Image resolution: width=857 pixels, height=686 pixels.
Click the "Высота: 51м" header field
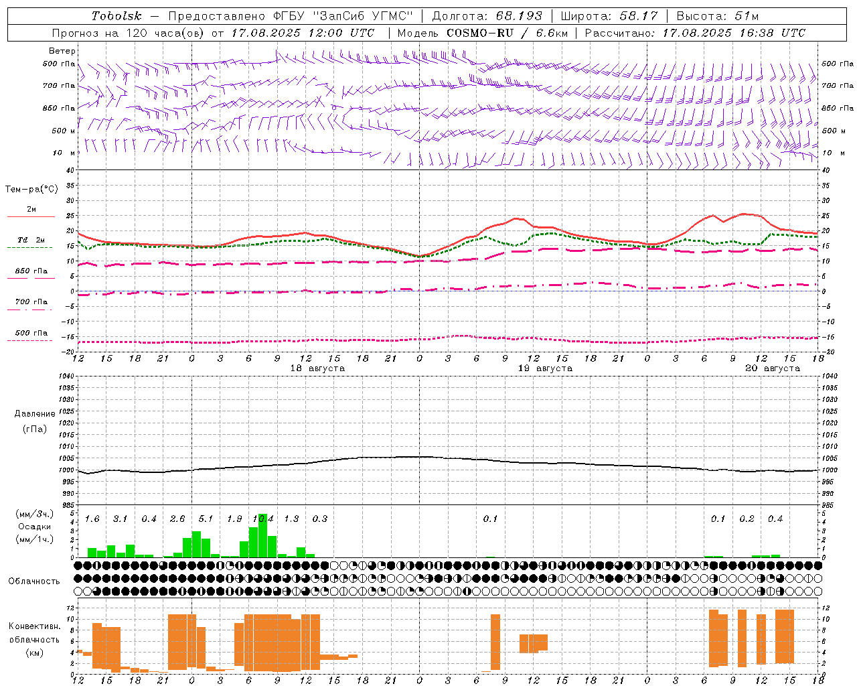(717, 16)
